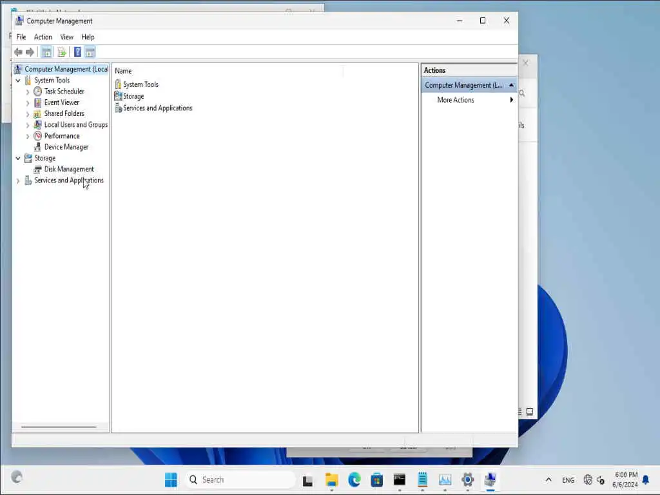
Task: Open Task View on the taskbar
Action: [307, 480]
